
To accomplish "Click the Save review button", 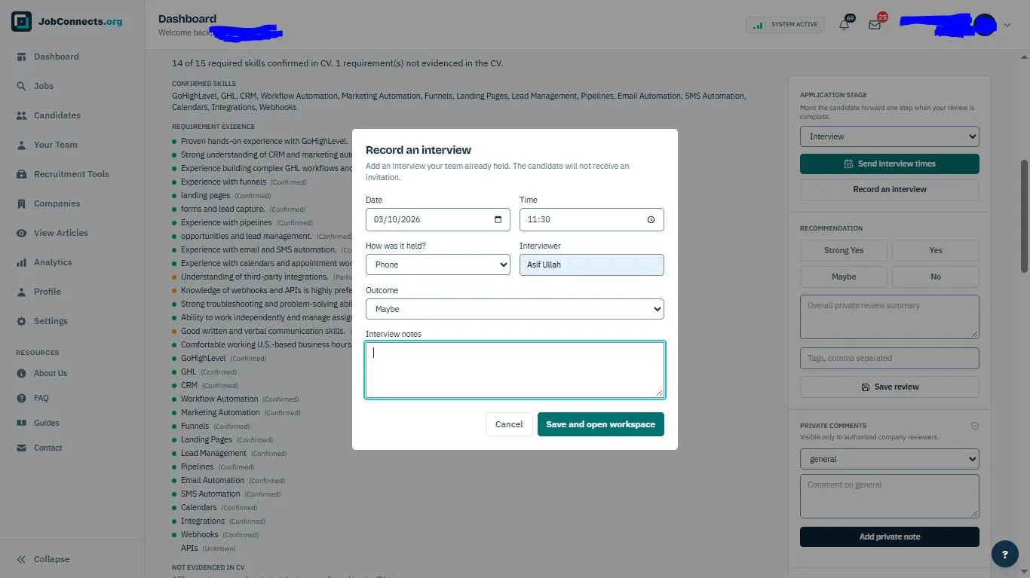I will click(x=890, y=387).
